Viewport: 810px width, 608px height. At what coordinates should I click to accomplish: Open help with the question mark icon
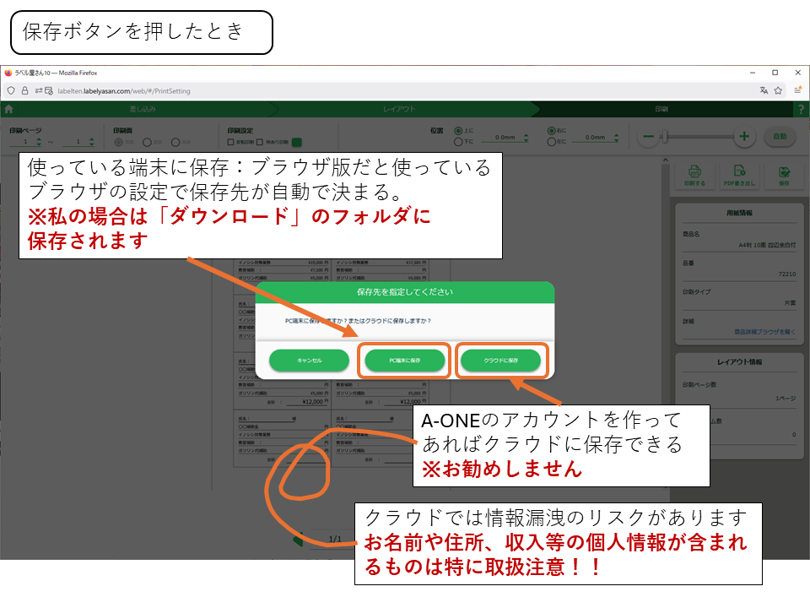[800, 110]
